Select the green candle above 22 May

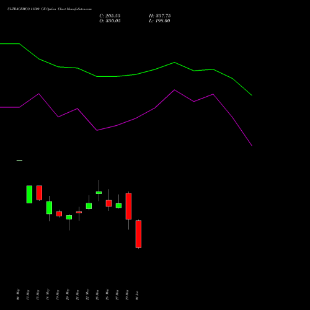point(89,206)
